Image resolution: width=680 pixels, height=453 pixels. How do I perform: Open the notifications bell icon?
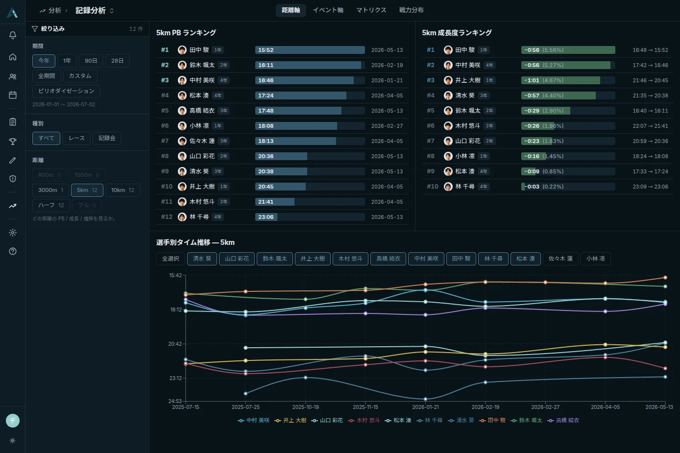(13, 35)
